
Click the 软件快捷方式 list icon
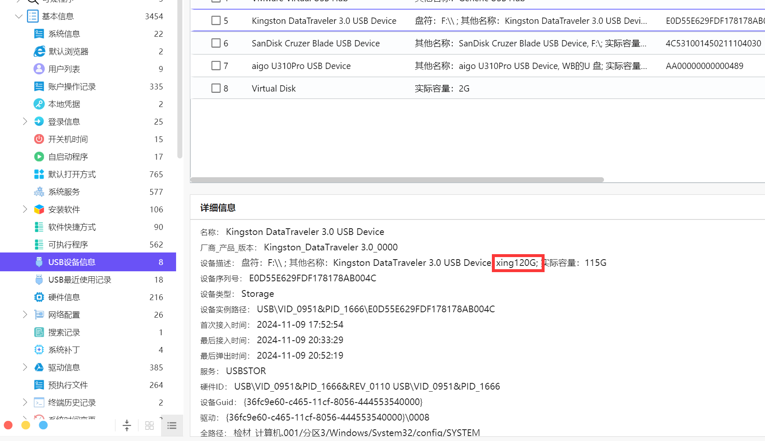click(x=39, y=227)
